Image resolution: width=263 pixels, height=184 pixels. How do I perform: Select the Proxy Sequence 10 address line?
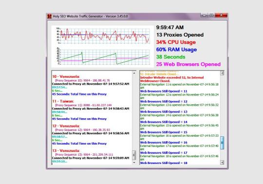click(x=82, y=80)
